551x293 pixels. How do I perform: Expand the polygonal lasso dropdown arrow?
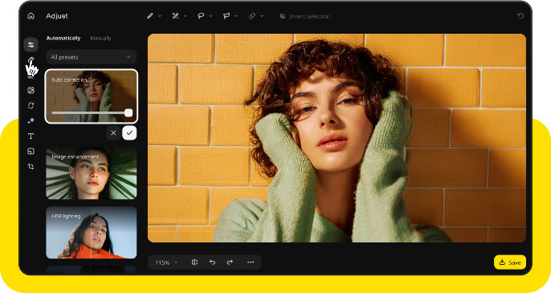[x=236, y=16]
